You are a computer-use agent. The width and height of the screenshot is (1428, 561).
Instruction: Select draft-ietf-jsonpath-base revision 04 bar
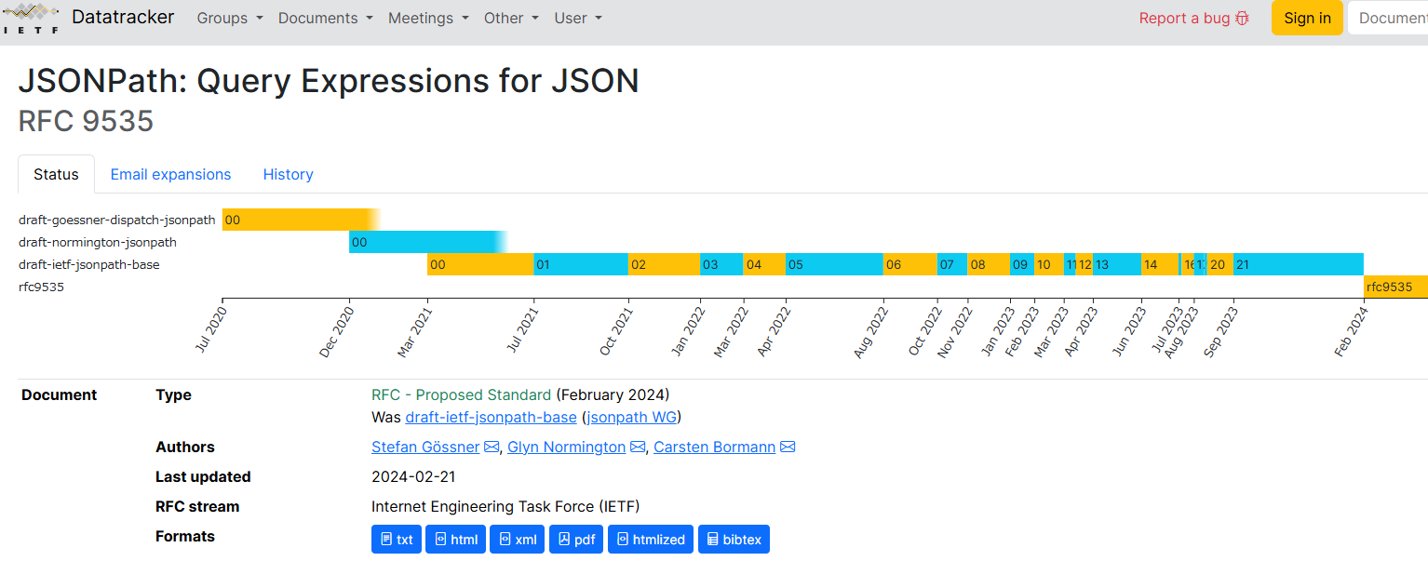click(764, 264)
